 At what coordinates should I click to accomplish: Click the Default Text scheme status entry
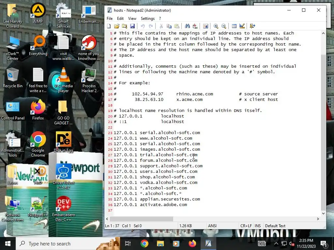[275, 226]
